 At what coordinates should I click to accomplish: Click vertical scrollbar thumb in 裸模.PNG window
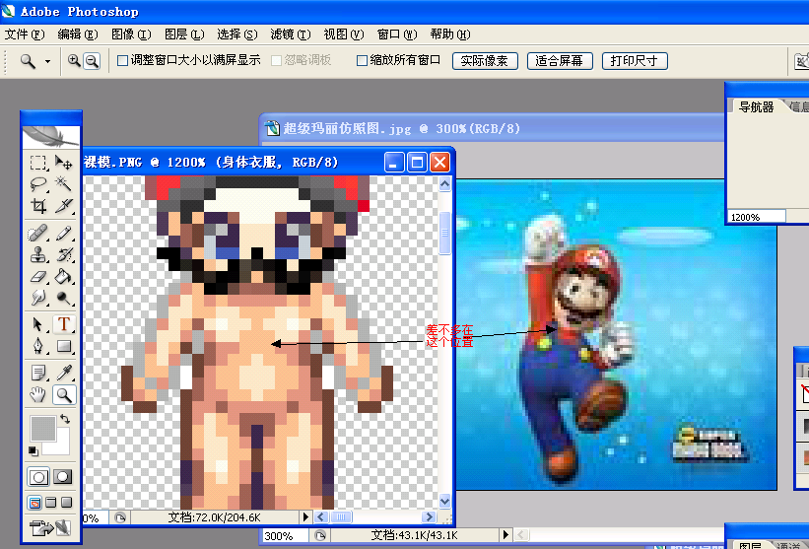click(x=444, y=233)
